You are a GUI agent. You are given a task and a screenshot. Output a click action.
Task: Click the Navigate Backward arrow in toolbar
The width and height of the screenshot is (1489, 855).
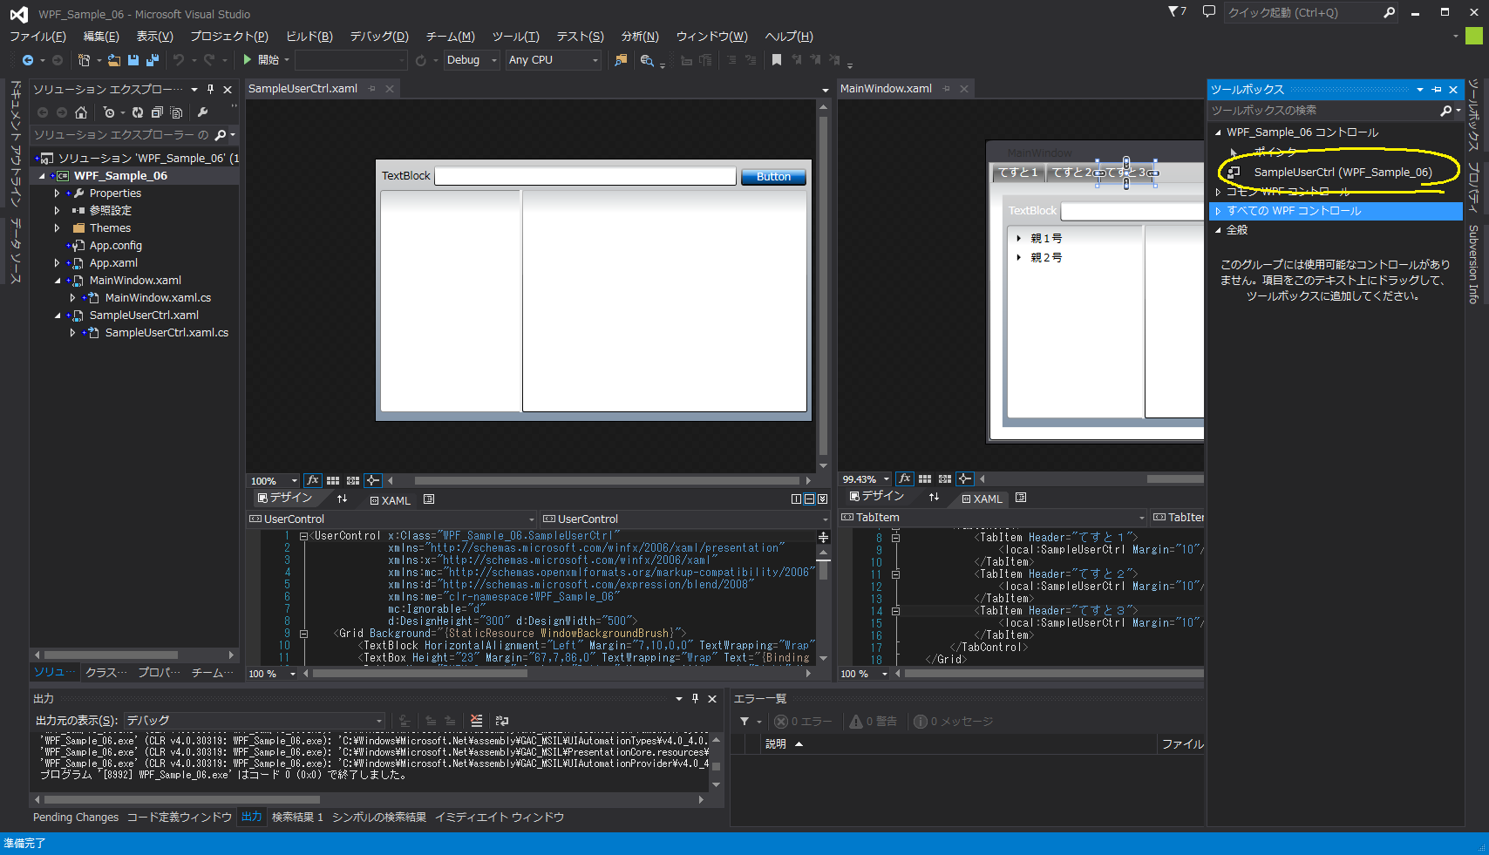tap(28, 60)
